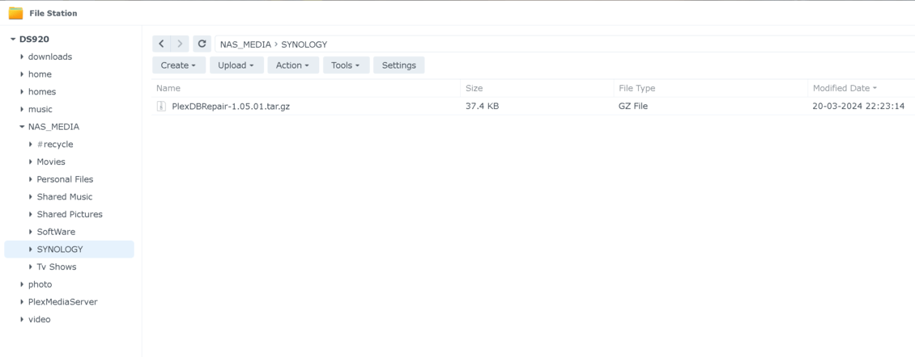Viewport: 915px width, 357px height.
Task: Open the SoftWare folder in tree
Action: point(56,231)
